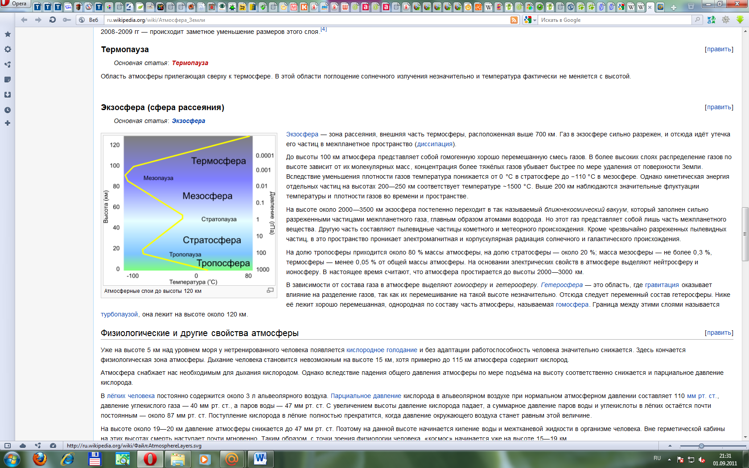Go back with the back arrow
The image size is (749, 468).
(x=24, y=20)
